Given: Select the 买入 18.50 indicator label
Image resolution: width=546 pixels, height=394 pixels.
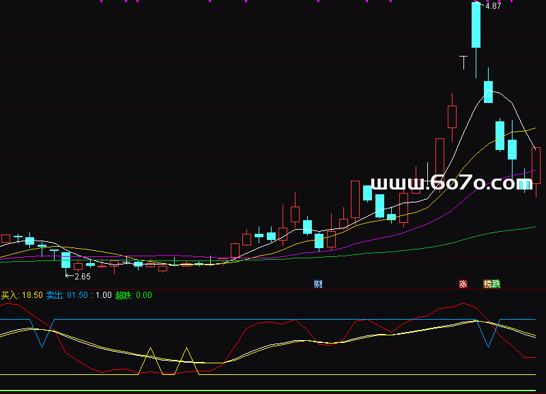Looking at the screenshot, I should [22, 295].
